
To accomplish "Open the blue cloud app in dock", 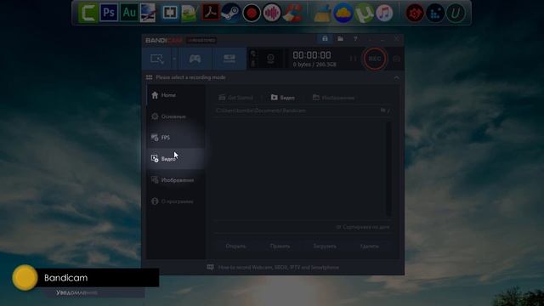I will (343, 13).
